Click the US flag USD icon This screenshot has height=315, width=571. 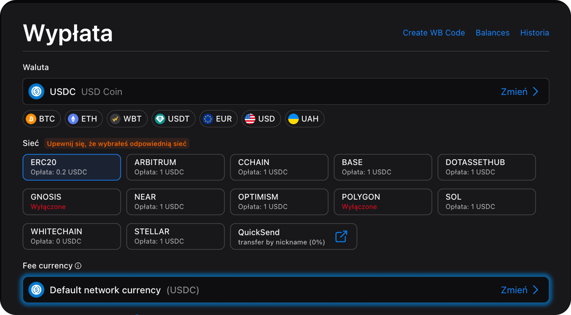250,119
